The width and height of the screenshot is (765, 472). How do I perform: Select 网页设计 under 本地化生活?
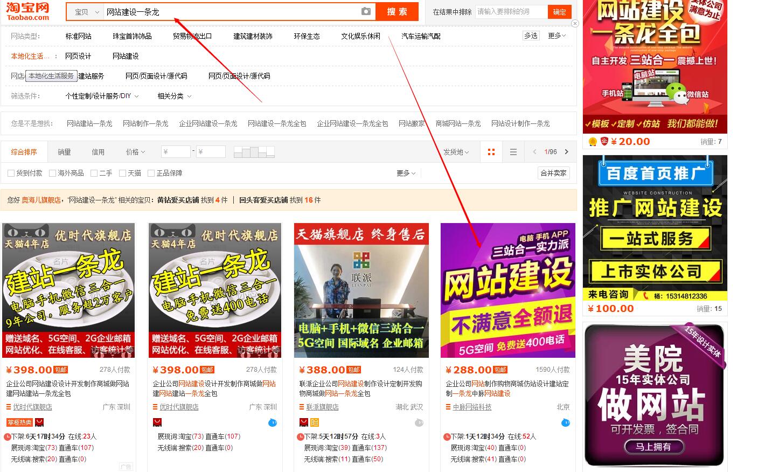(x=78, y=56)
